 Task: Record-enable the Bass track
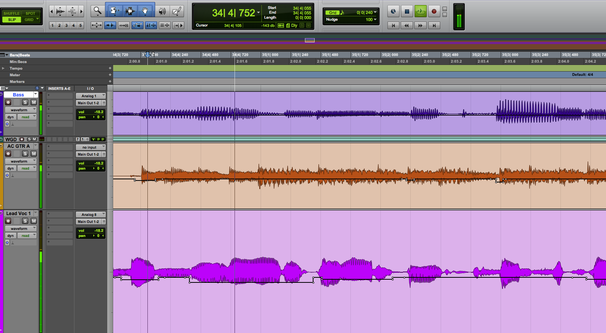(8, 102)
